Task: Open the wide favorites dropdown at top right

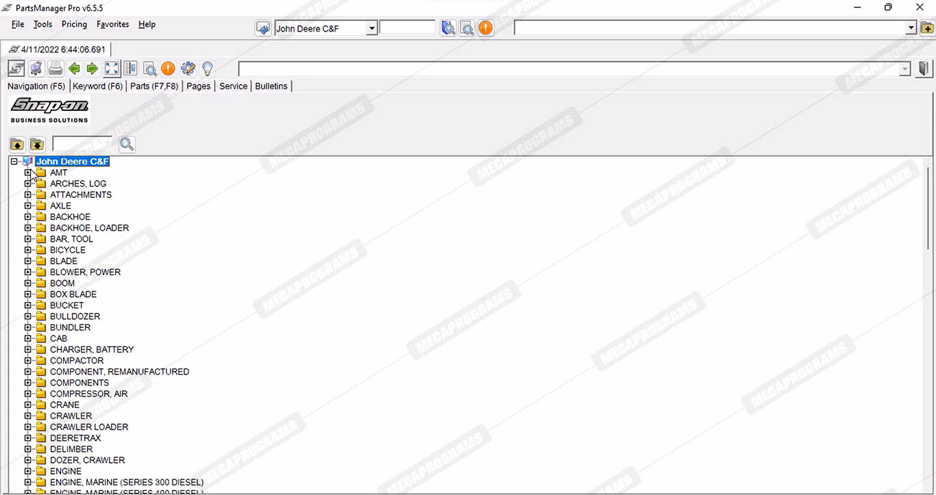Action: (x=911, y=28)
